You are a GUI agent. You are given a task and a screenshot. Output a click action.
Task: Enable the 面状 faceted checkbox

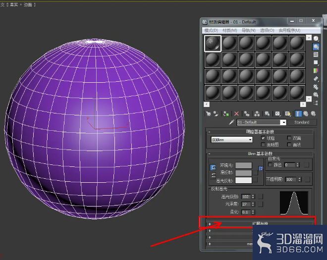click(289, 144)
